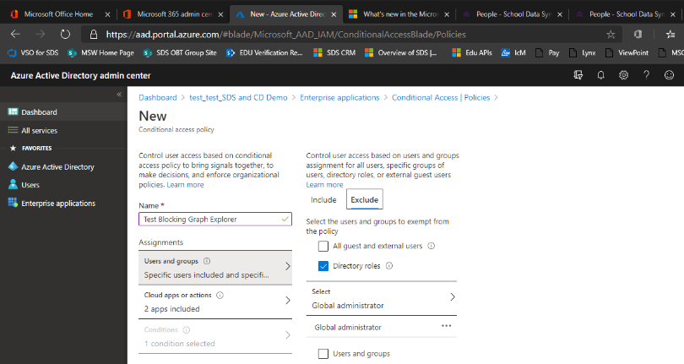Open SDS CRM bookmark
The image size is (684, 364).
pyautogui.click(x=334, y=52)
